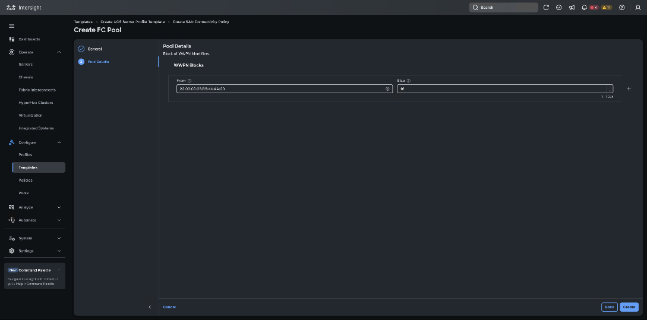Screen dimensions: 647x320
Task: Open the announcements megaphone icon
Action: (572, 8)
